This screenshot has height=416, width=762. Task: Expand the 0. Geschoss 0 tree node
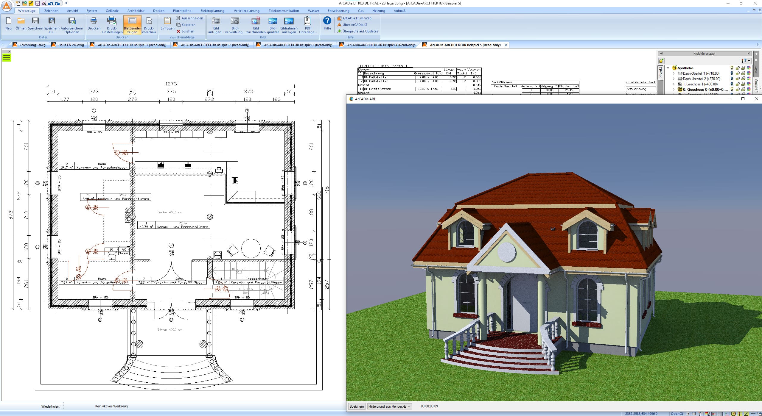[674, 90]
